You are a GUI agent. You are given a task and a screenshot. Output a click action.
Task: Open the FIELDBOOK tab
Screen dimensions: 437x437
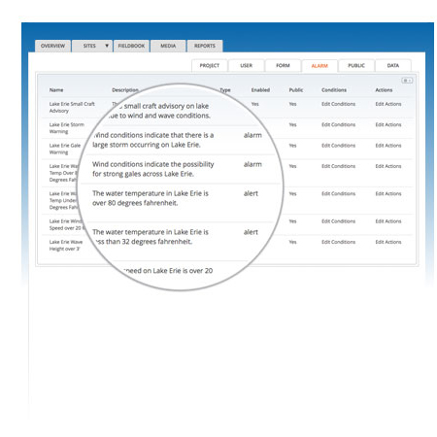point(131,46)
